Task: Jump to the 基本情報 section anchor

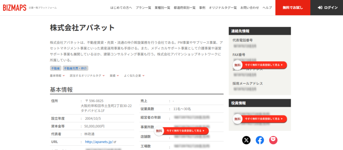Action: click(57, 76)
